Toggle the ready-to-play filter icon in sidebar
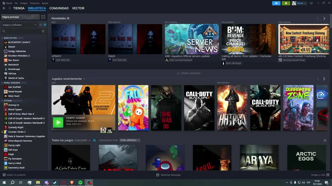This screenshot has height=186, width=332. [x=45, y=25]
